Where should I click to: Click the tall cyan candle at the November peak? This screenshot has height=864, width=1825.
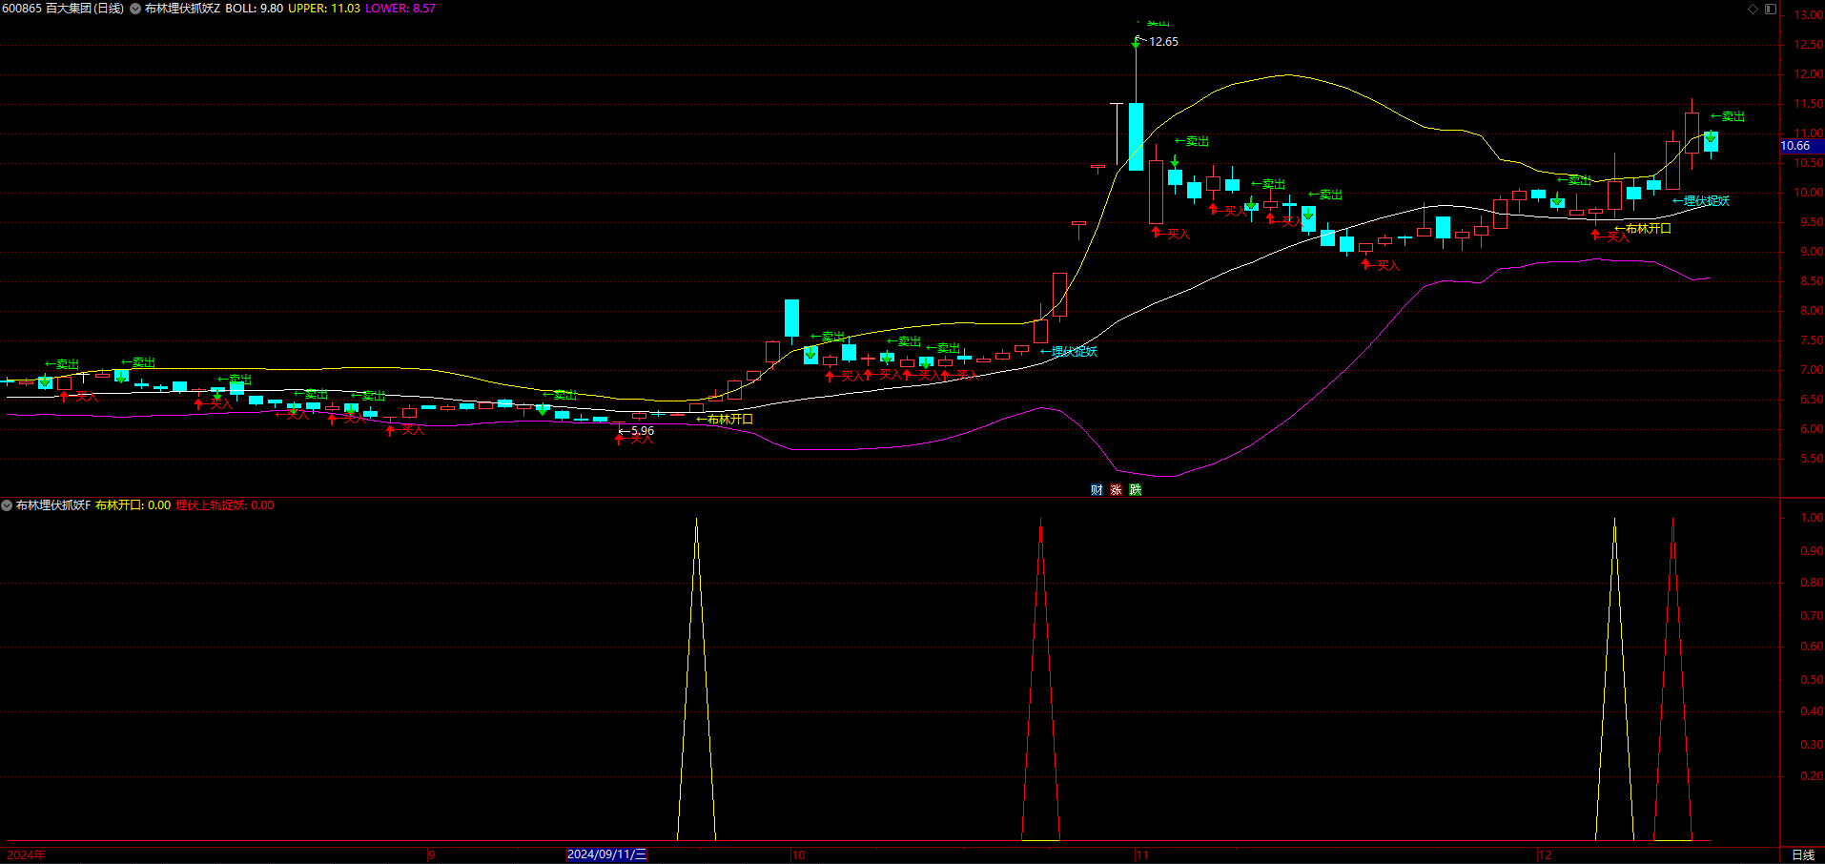[x=1136, y=136]
